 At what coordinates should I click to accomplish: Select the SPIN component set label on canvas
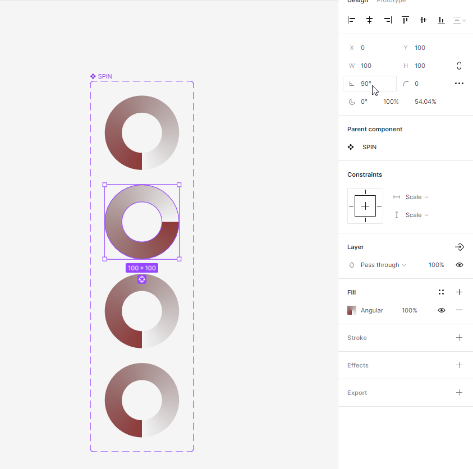coord(101,76)
